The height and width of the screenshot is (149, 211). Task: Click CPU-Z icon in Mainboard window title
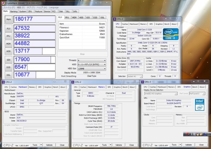4,82
